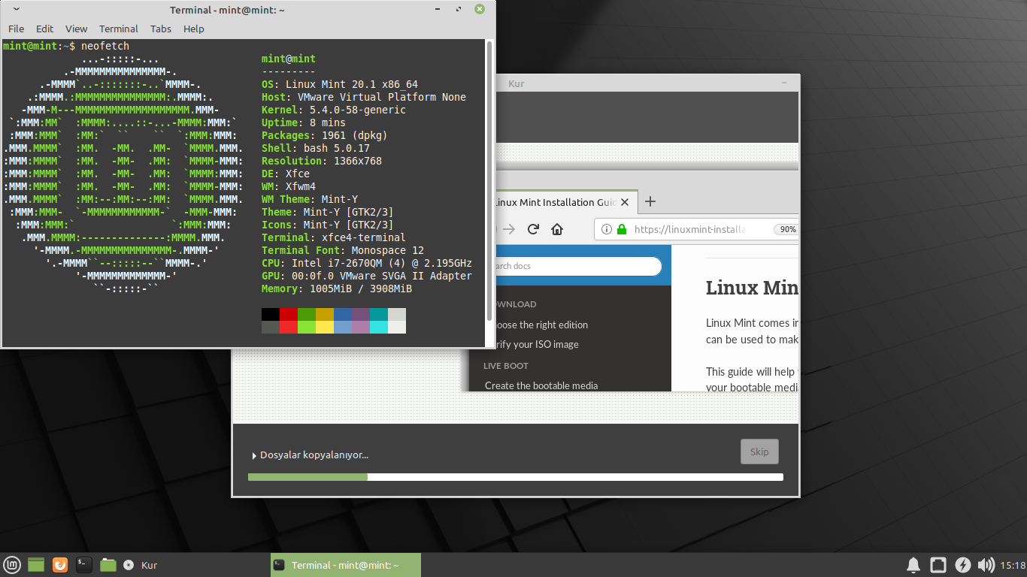Click the 'Icons: Mint-Y [GTK2/3]' line
This screenshot has width=1027, height=577.
click(328, 225)
